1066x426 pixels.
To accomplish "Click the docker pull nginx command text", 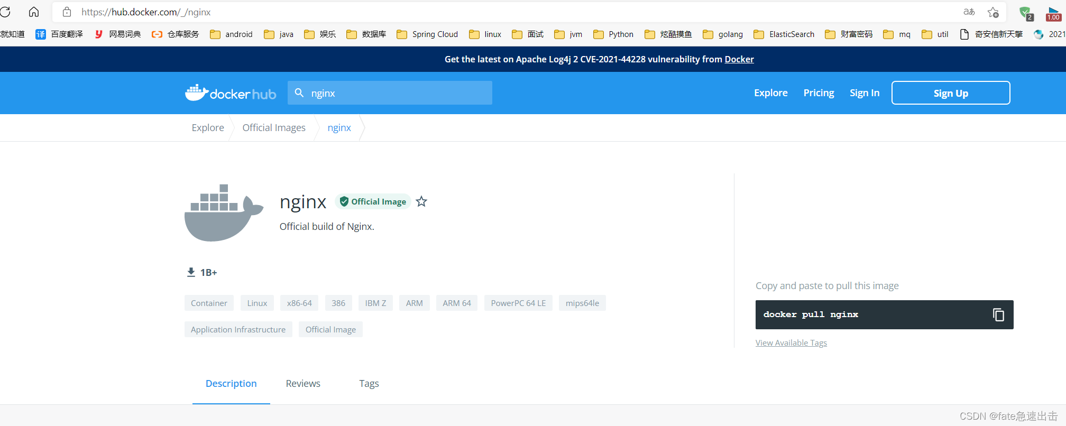I will pyautogui.click(x=811, y=314).
